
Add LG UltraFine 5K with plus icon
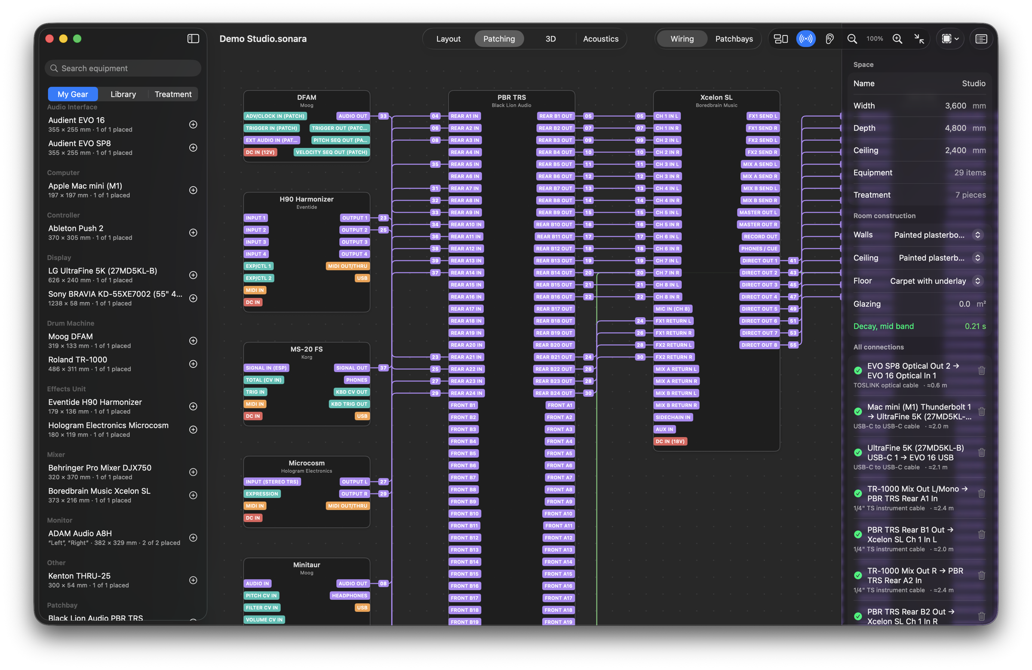(193, 275)
